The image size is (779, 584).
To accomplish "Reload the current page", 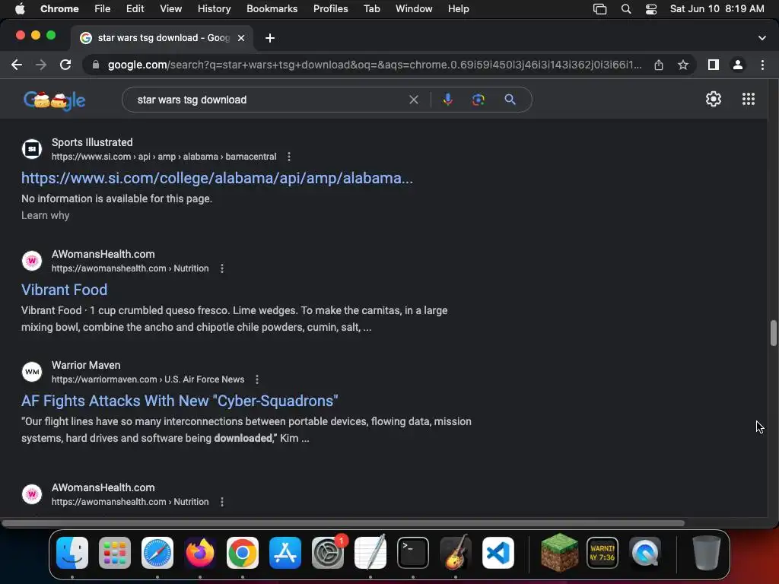I will pos(65,65).
